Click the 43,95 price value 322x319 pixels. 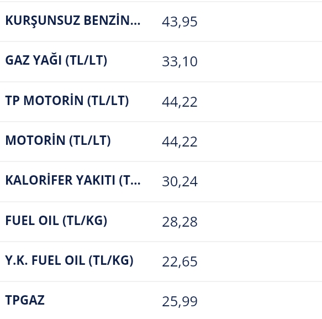point(180,22)
